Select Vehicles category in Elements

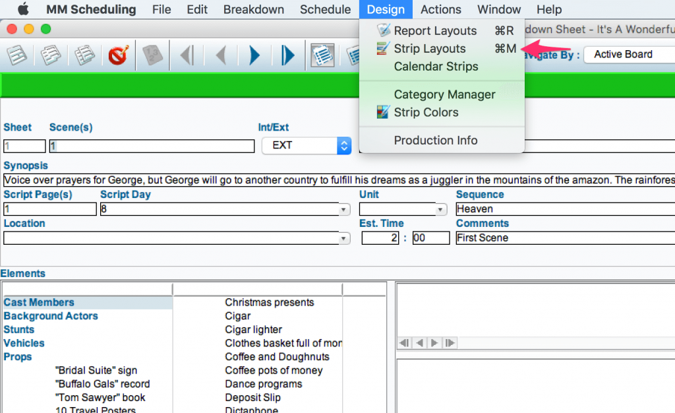[x=24, y=343]
